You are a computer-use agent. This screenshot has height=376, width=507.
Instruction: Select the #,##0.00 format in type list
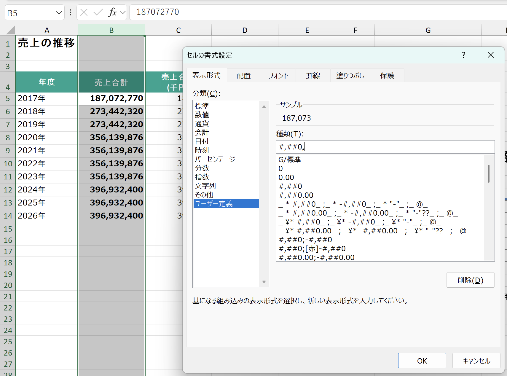[x=296, y=195]
